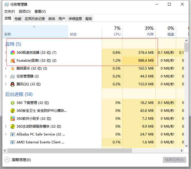Click the 结束任务(E) button
This screenshot has width=191, height=169.
point(174,160)
